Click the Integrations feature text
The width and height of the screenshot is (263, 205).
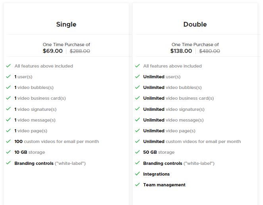[157, 174]
